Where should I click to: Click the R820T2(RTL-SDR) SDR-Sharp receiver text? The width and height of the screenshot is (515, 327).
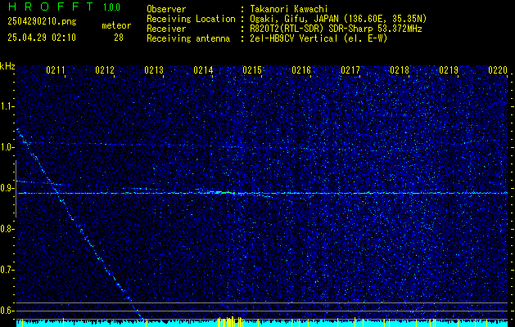[336, 29]
